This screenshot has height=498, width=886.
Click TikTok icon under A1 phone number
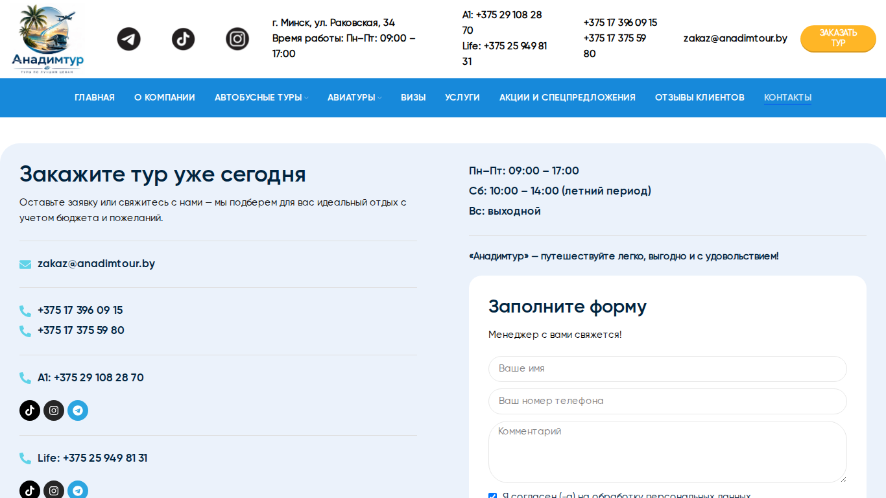click(30, 410)
